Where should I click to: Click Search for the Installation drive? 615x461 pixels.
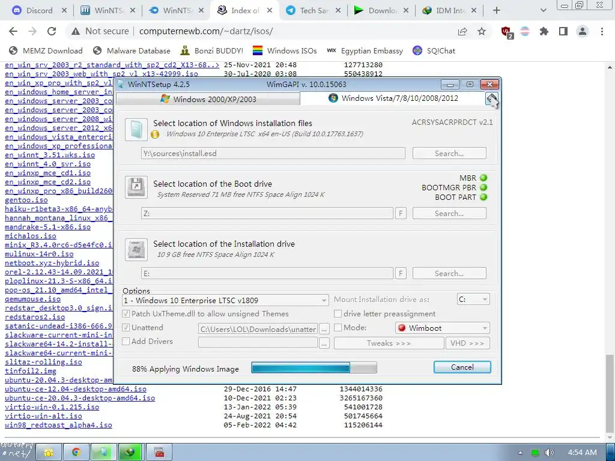(x=449, y=273)
